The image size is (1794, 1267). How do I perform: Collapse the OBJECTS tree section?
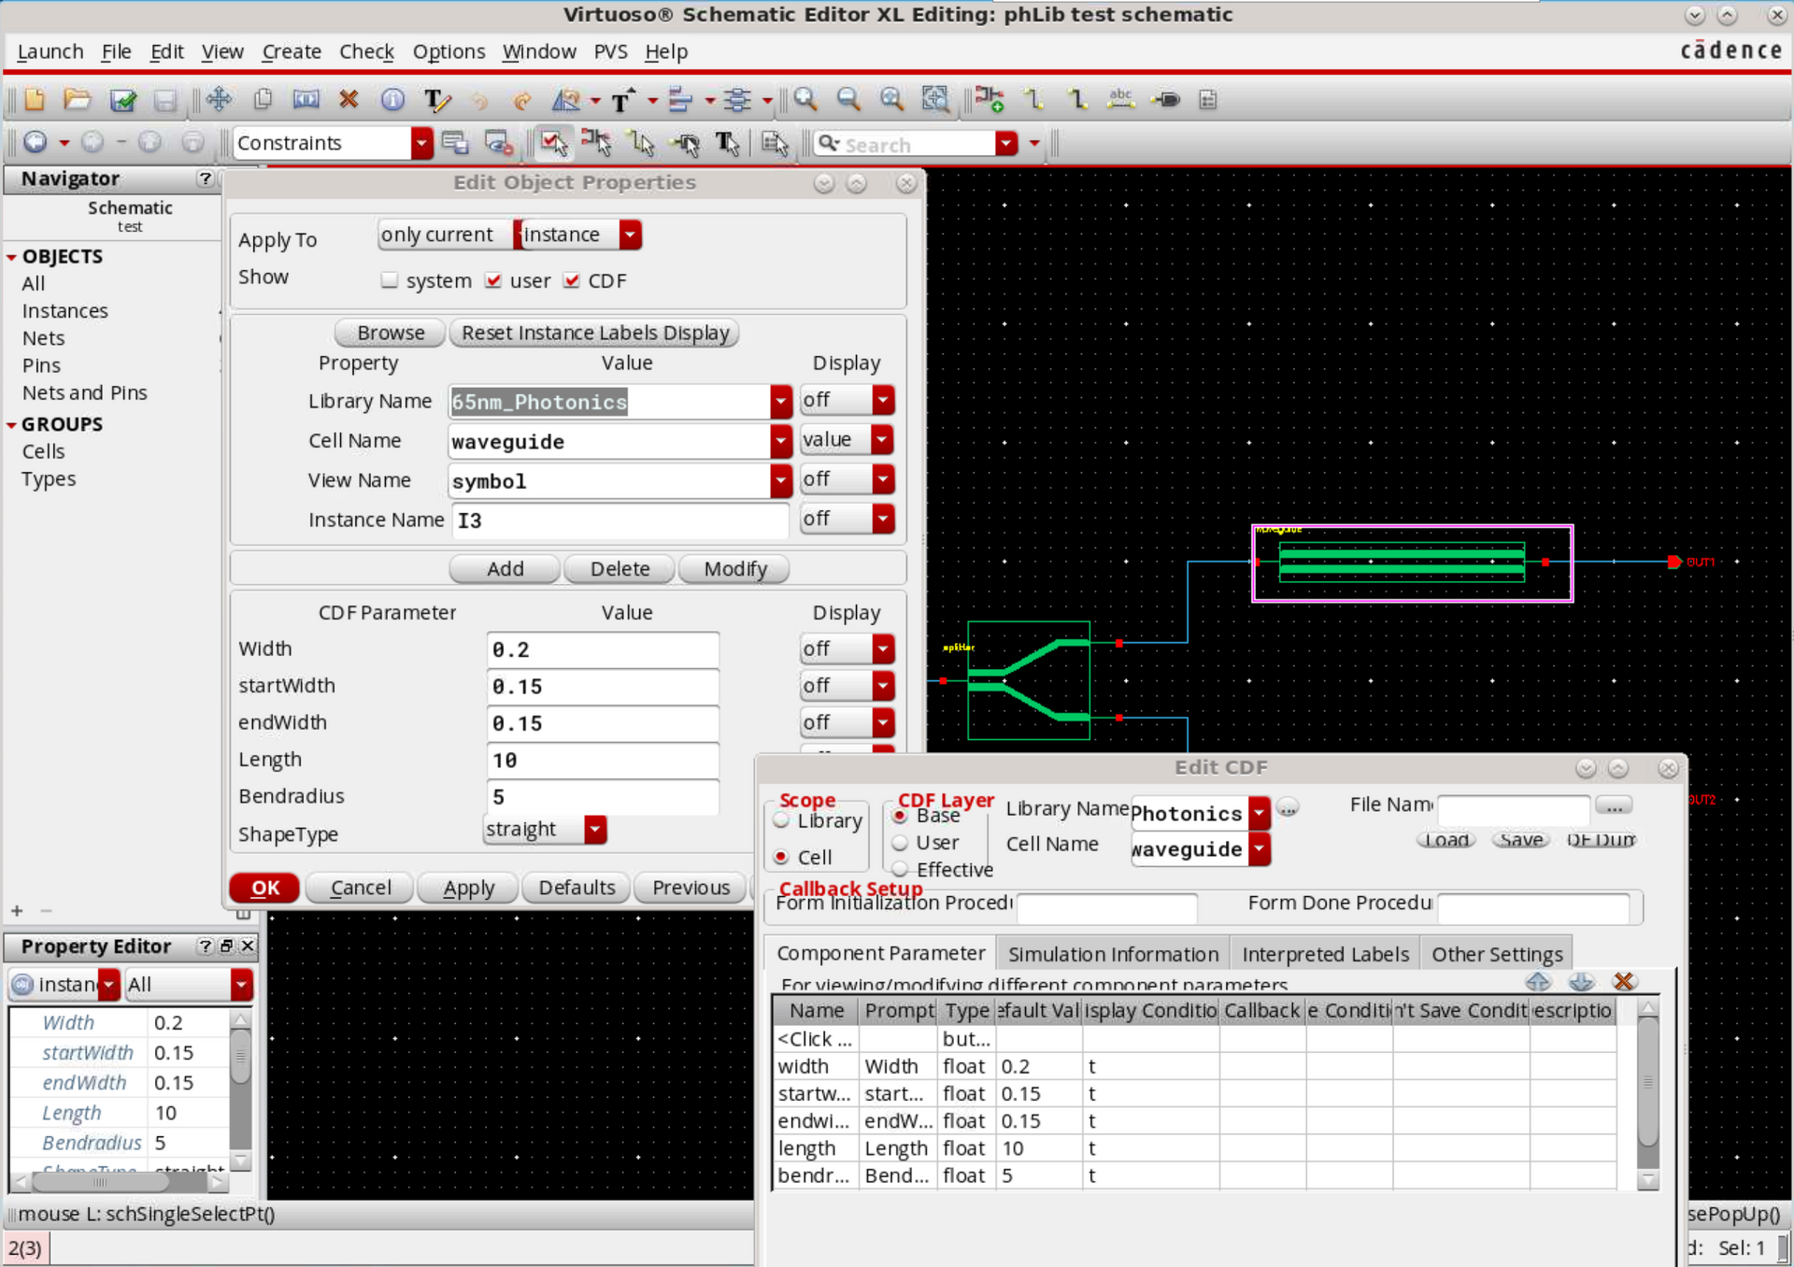pyautogui.click(x=11, y=257)
